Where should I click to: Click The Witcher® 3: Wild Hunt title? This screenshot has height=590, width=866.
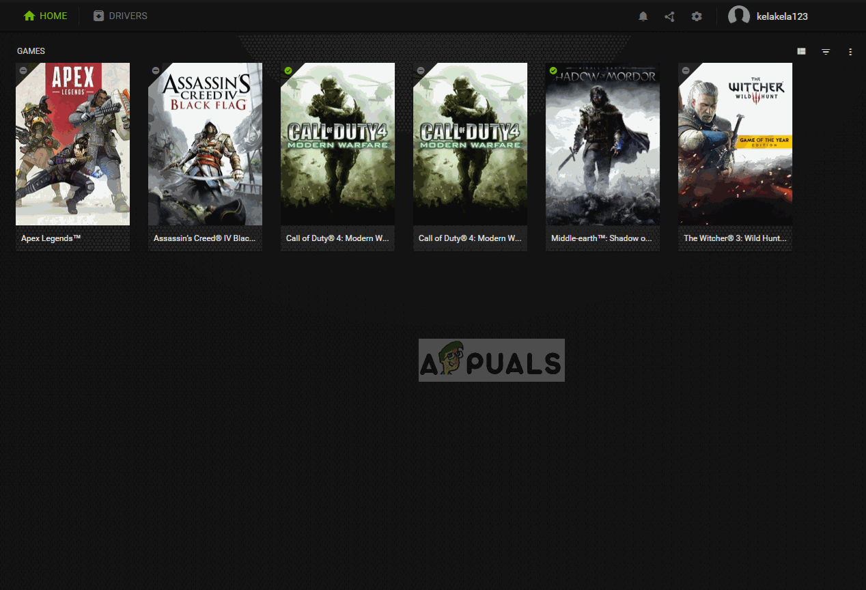click(x=735, y=238)
